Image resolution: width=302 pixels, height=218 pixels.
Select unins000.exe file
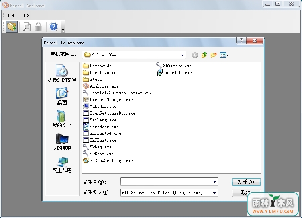174,73
